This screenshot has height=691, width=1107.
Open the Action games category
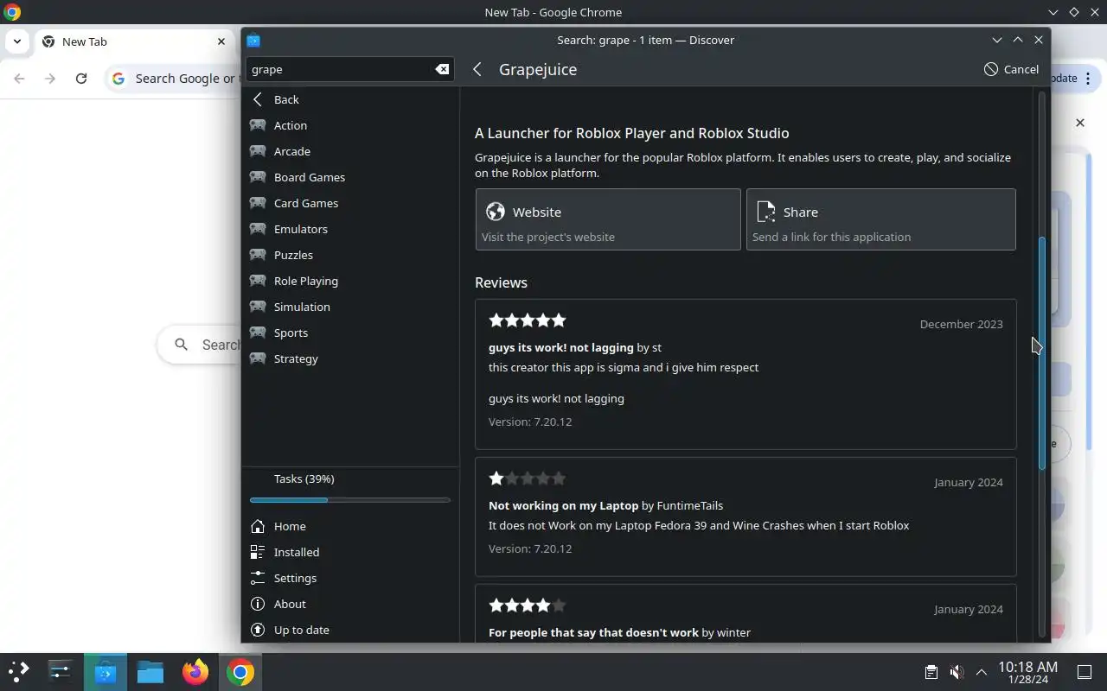click(x=350, y=125)
